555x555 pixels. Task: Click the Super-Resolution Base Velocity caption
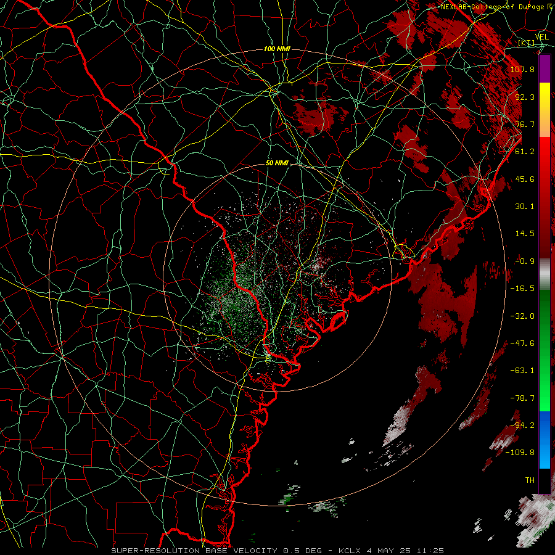pos(277,551)
